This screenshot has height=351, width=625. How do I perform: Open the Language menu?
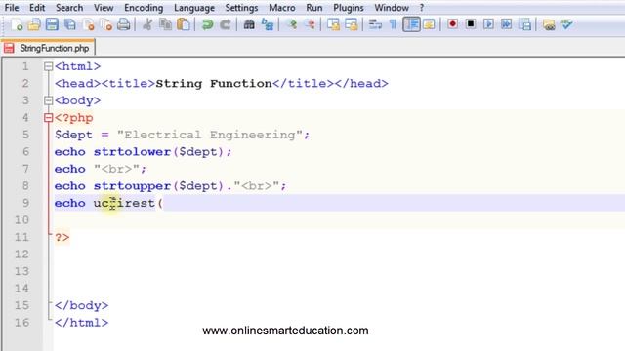(194, 8)
